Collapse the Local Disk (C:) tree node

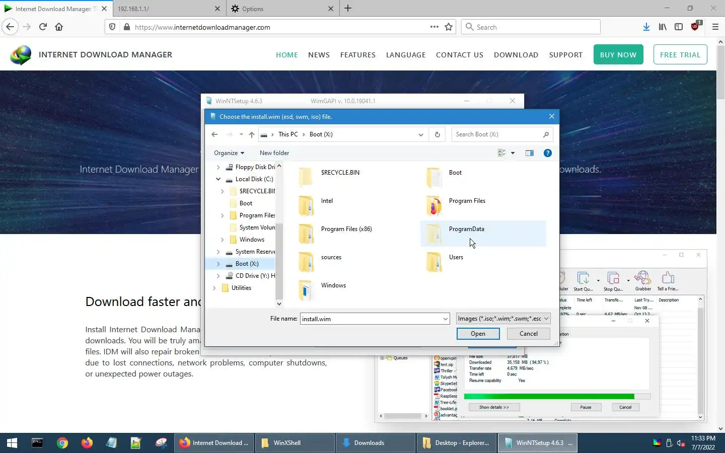click(218, 179)
